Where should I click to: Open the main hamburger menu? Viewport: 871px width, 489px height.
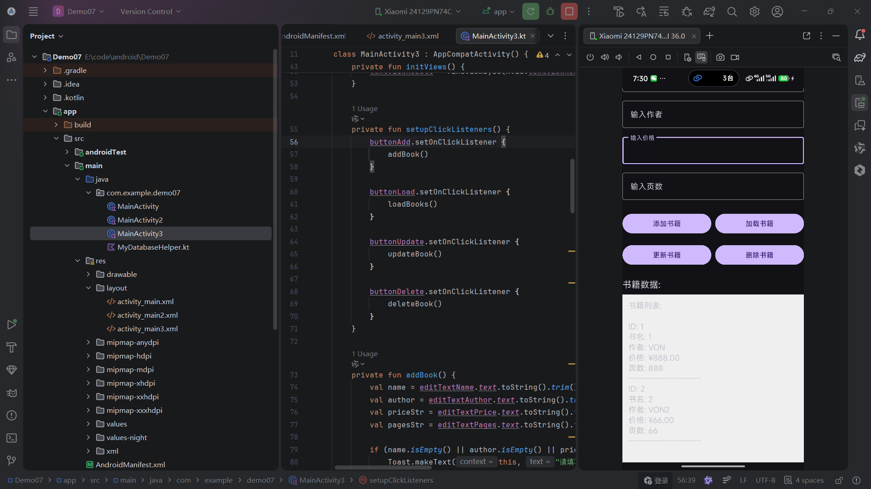coord(33,11)
